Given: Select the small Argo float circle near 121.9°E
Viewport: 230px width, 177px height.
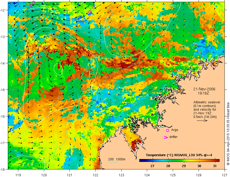Looking at the screenshot, I should click(x=94, y=8).
